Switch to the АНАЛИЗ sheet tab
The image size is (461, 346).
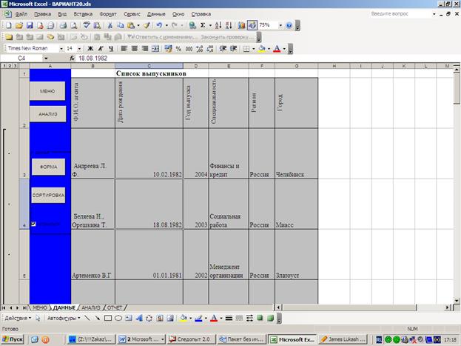coord(91,307)
